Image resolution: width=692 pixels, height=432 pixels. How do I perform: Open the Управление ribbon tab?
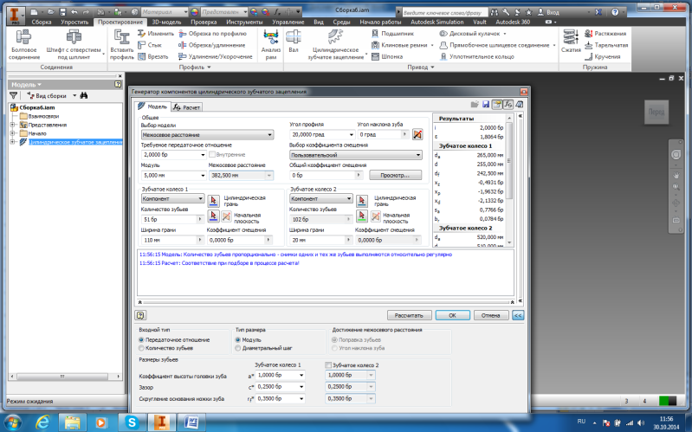(x=288, y=22)
